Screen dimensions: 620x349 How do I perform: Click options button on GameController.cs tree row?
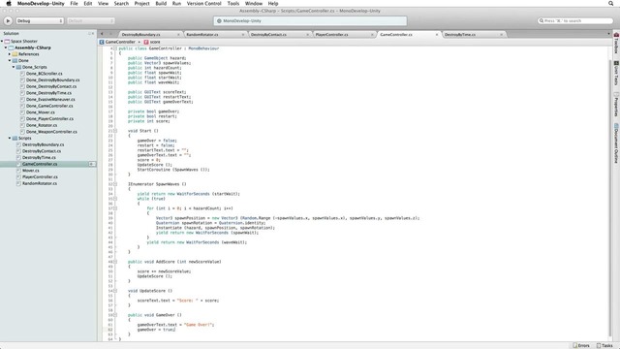[x=92, y=164]
